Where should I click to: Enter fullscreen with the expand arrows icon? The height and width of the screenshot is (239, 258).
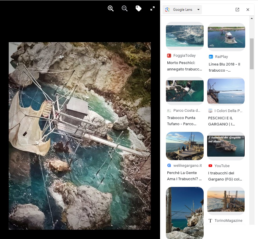click(x=153, y=8)
